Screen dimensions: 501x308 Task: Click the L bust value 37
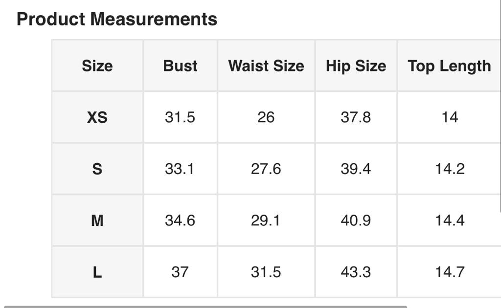[x=180, y=272]
